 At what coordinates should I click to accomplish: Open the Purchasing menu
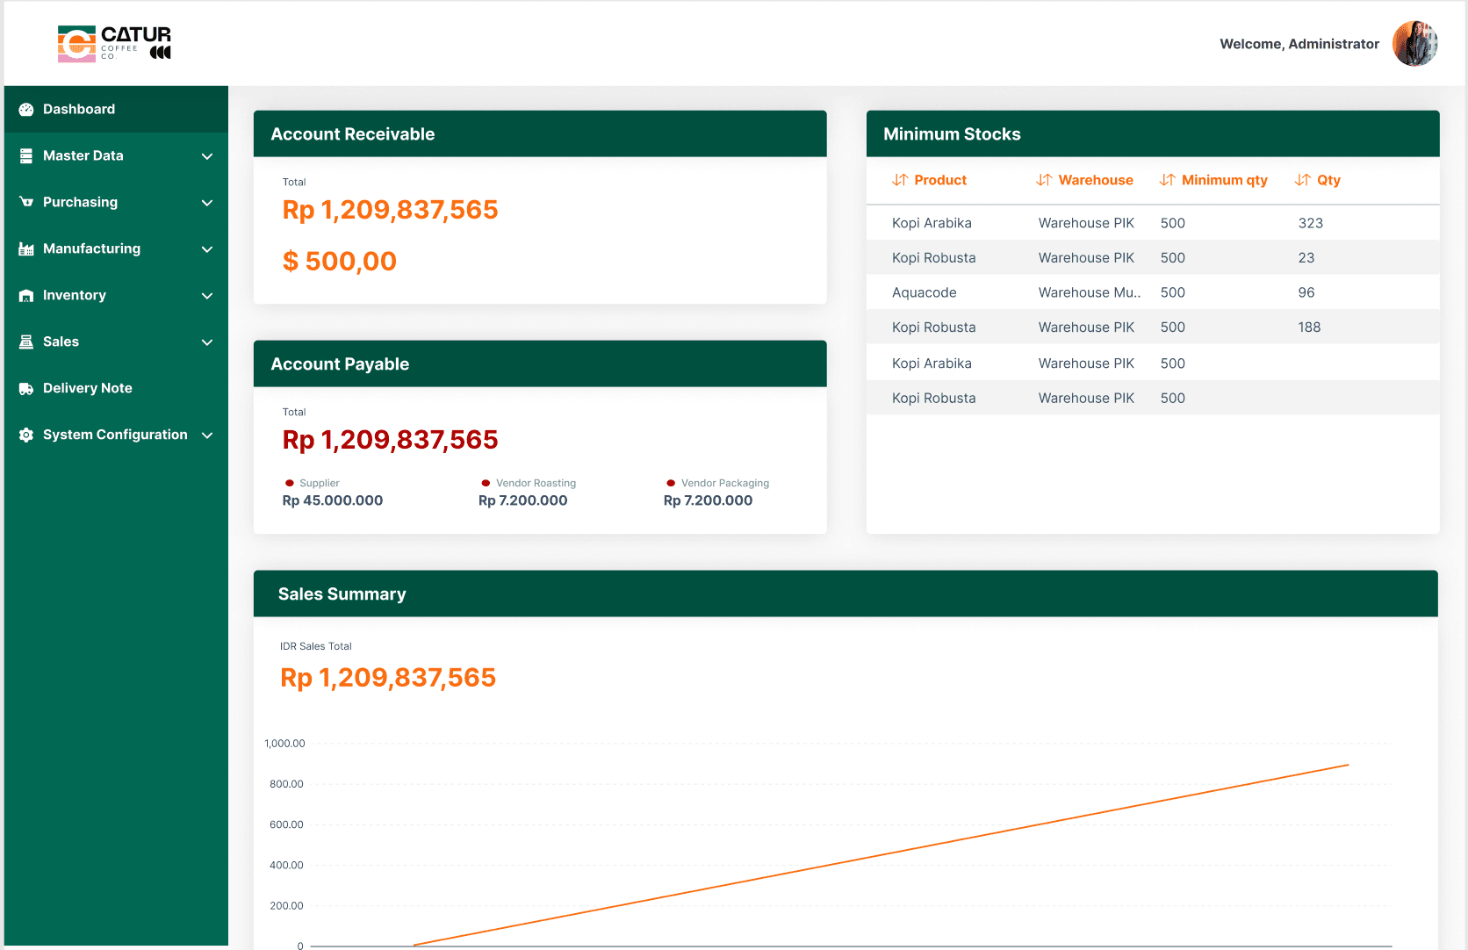coord(116,203)
